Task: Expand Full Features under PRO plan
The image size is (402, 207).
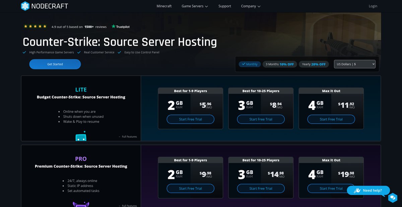Action: [128, 206]
